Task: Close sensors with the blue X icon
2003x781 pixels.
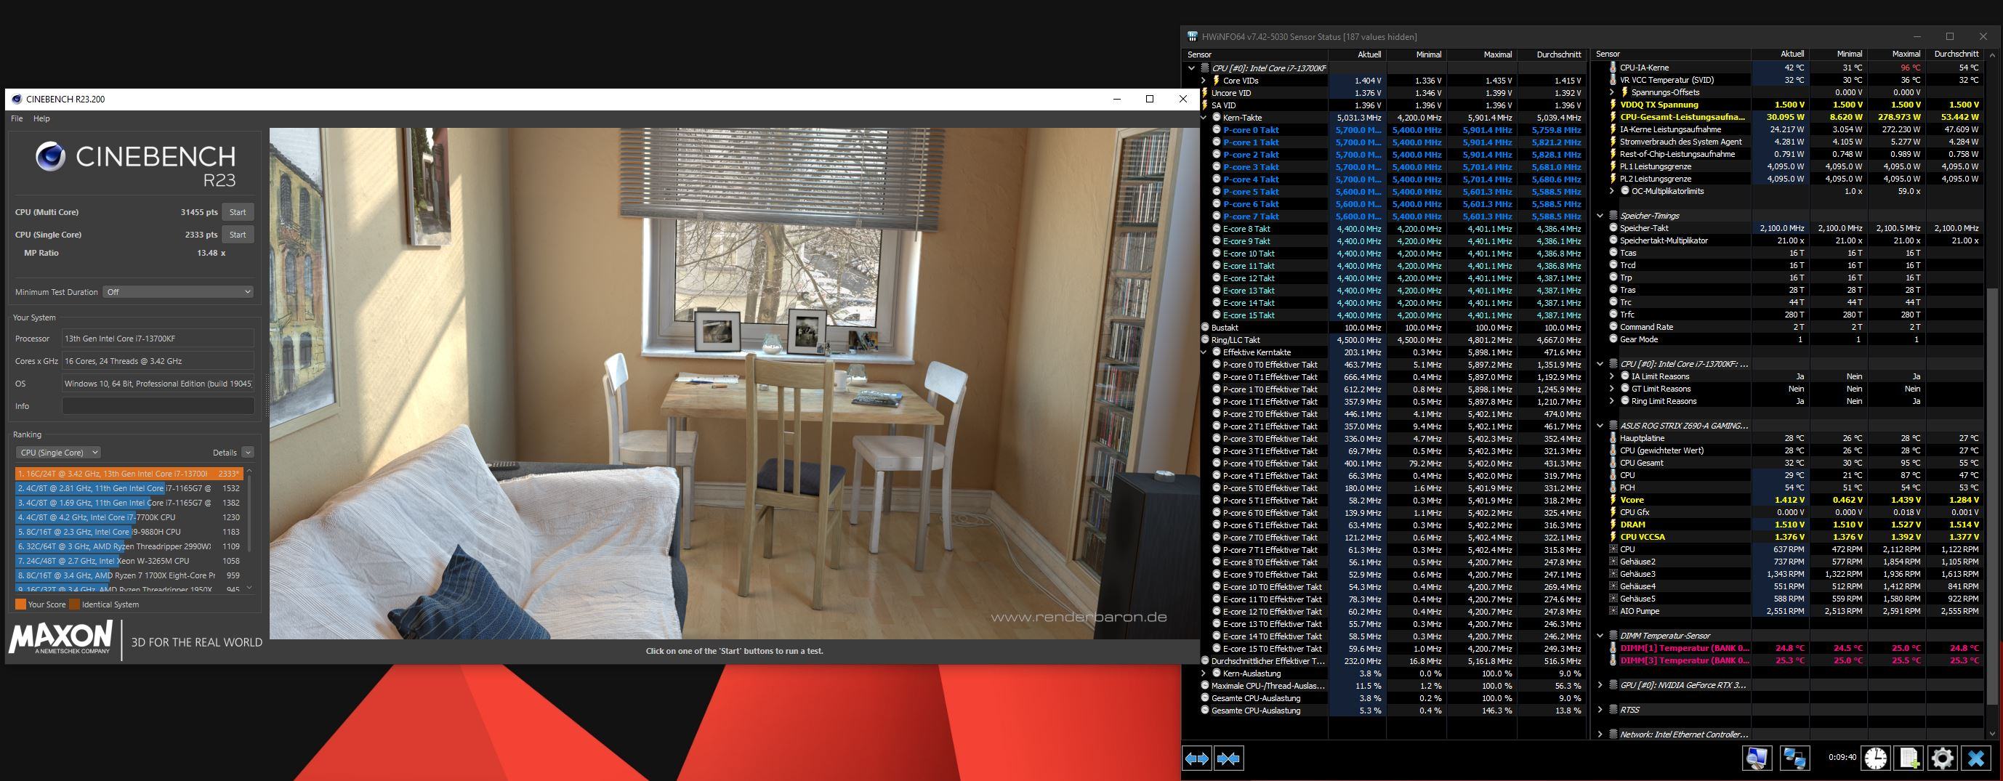Action: 1976,758
